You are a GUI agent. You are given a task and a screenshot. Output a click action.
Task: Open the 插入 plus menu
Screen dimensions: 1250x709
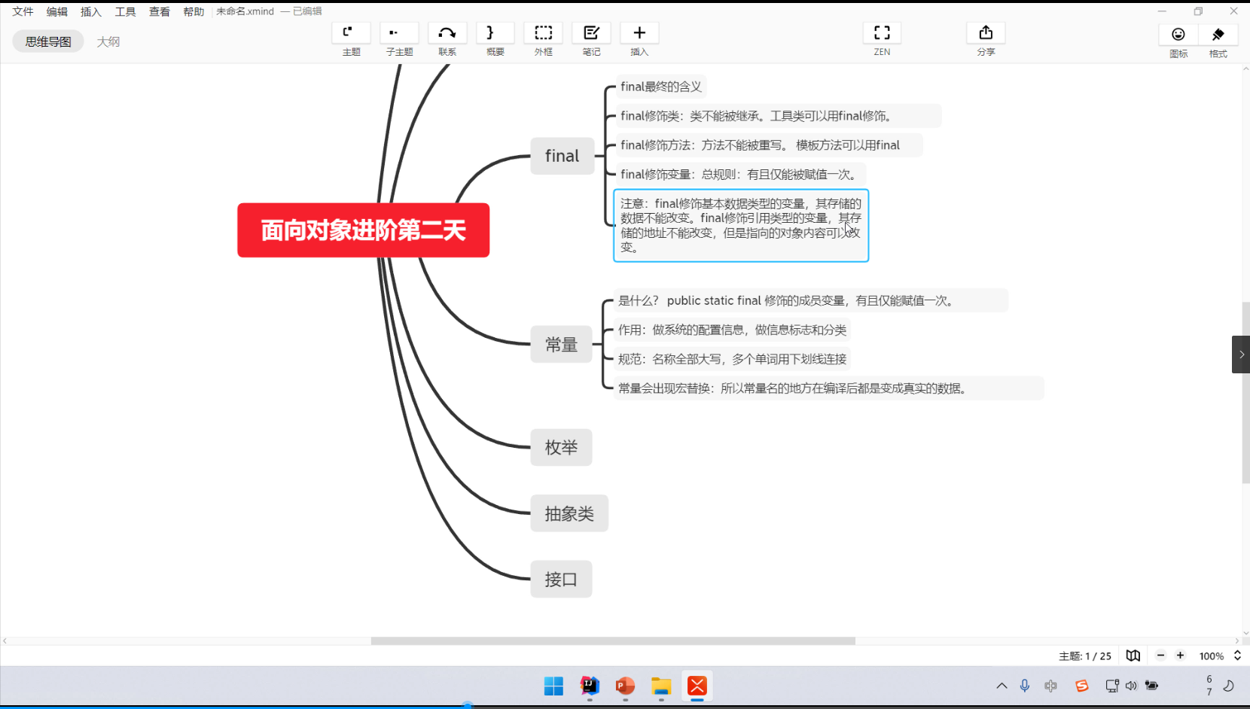639,39
